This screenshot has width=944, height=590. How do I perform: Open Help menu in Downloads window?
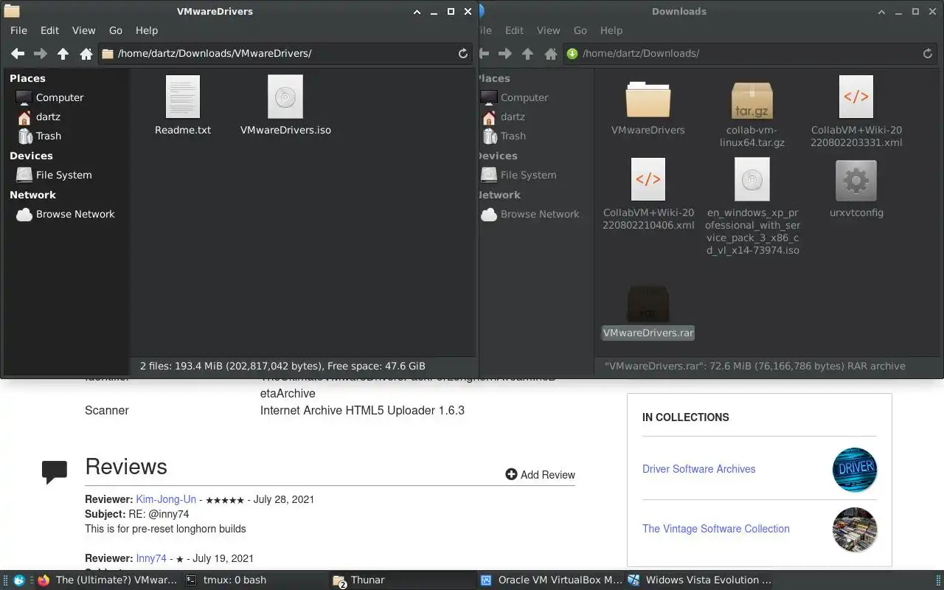tap(611, 30)
